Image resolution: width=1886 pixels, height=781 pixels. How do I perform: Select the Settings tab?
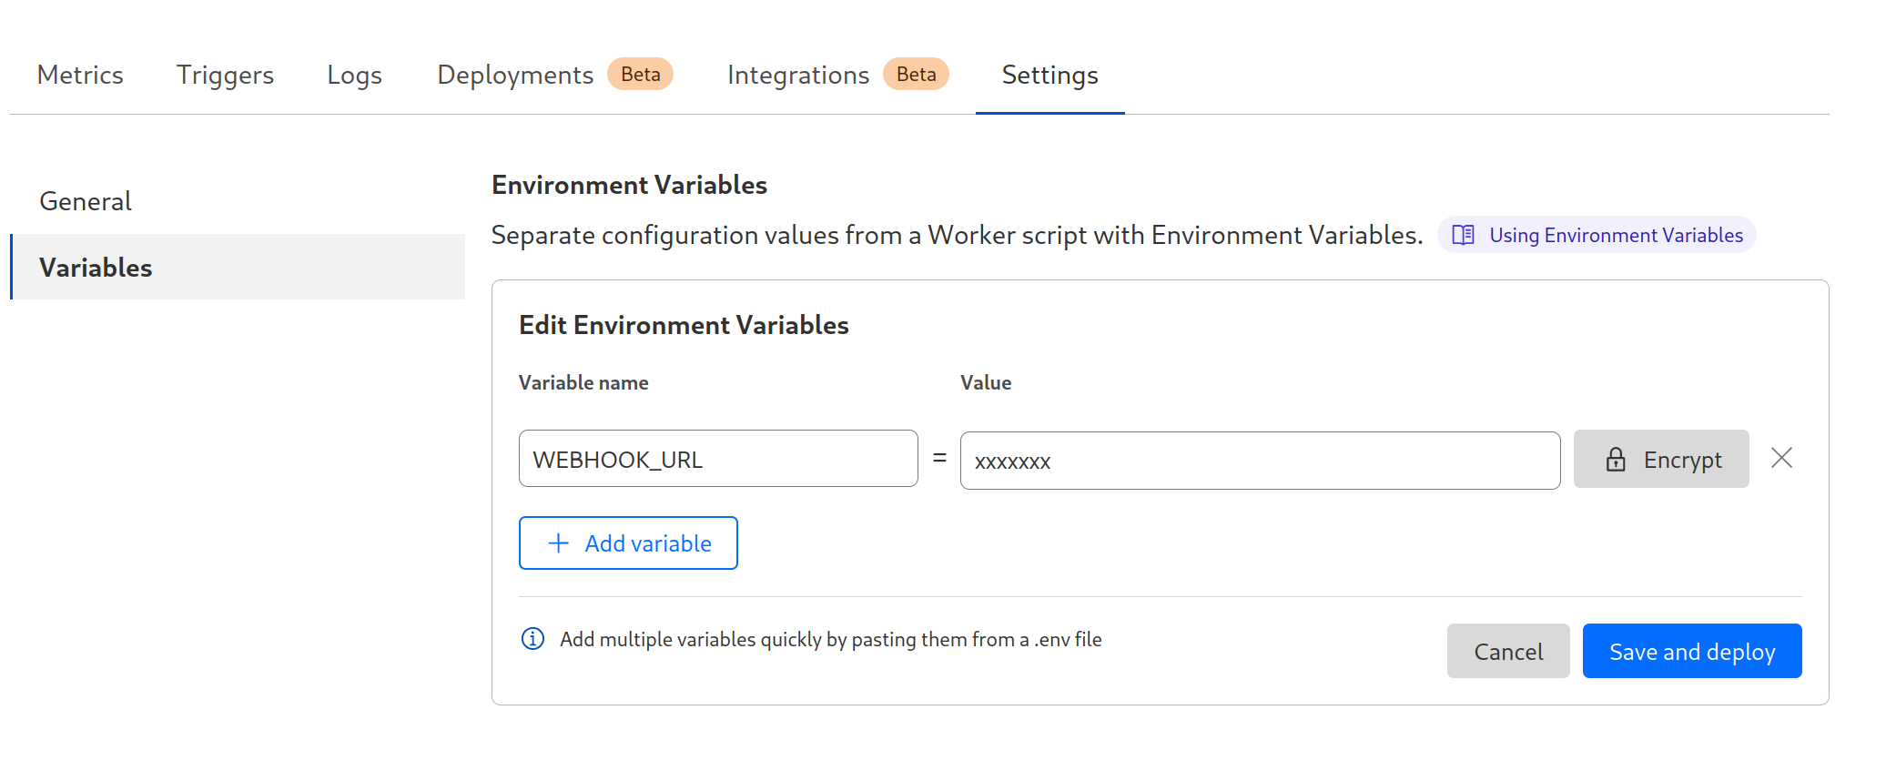1049,75
